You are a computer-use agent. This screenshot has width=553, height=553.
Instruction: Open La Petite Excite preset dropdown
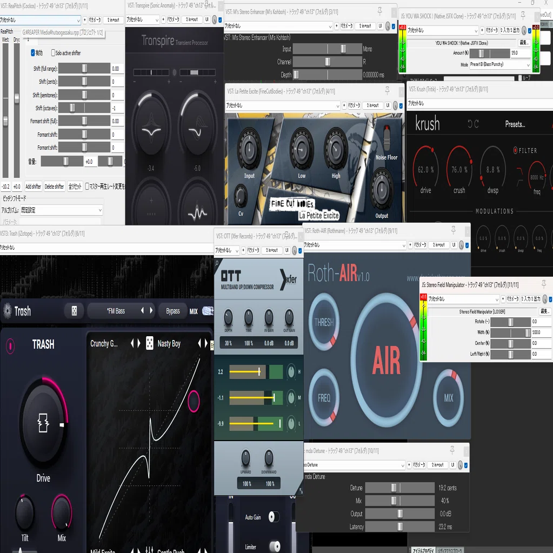[283, 105]
